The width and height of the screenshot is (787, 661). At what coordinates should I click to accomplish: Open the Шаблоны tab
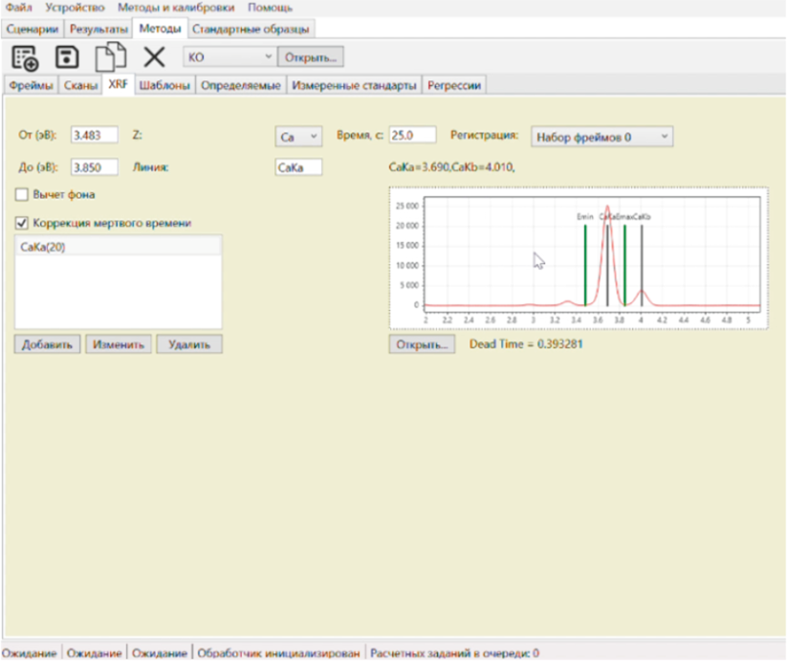point(164,86)
